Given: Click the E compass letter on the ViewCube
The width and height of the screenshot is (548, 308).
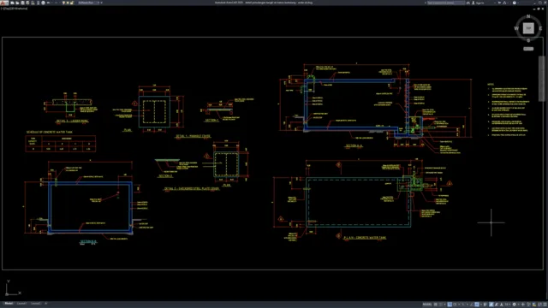Looking at the screenshot, I should pyautogui.click(x=540, y=28).
